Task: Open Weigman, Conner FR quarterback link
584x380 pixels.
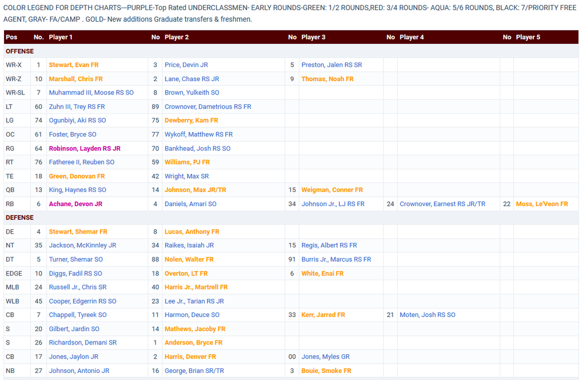Action: coord(332,190)
